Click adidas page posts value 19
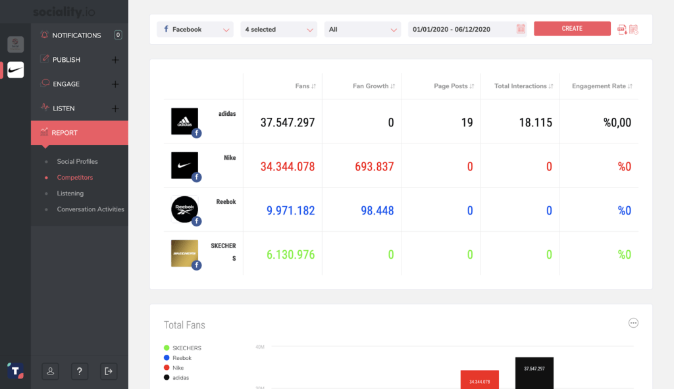This screenshot has width=674, height=389. (467, 122)
